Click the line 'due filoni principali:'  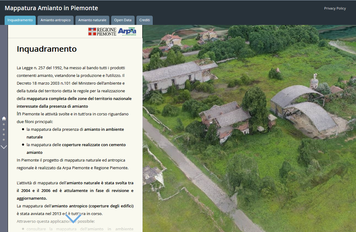click(35, 122)
